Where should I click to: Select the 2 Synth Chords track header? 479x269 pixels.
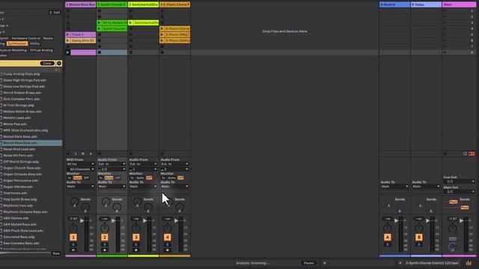tap(112, 4)
